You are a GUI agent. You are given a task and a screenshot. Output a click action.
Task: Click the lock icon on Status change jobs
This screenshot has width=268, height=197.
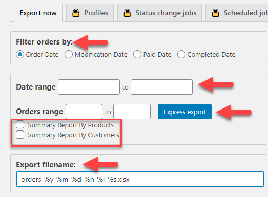point(127,13)
